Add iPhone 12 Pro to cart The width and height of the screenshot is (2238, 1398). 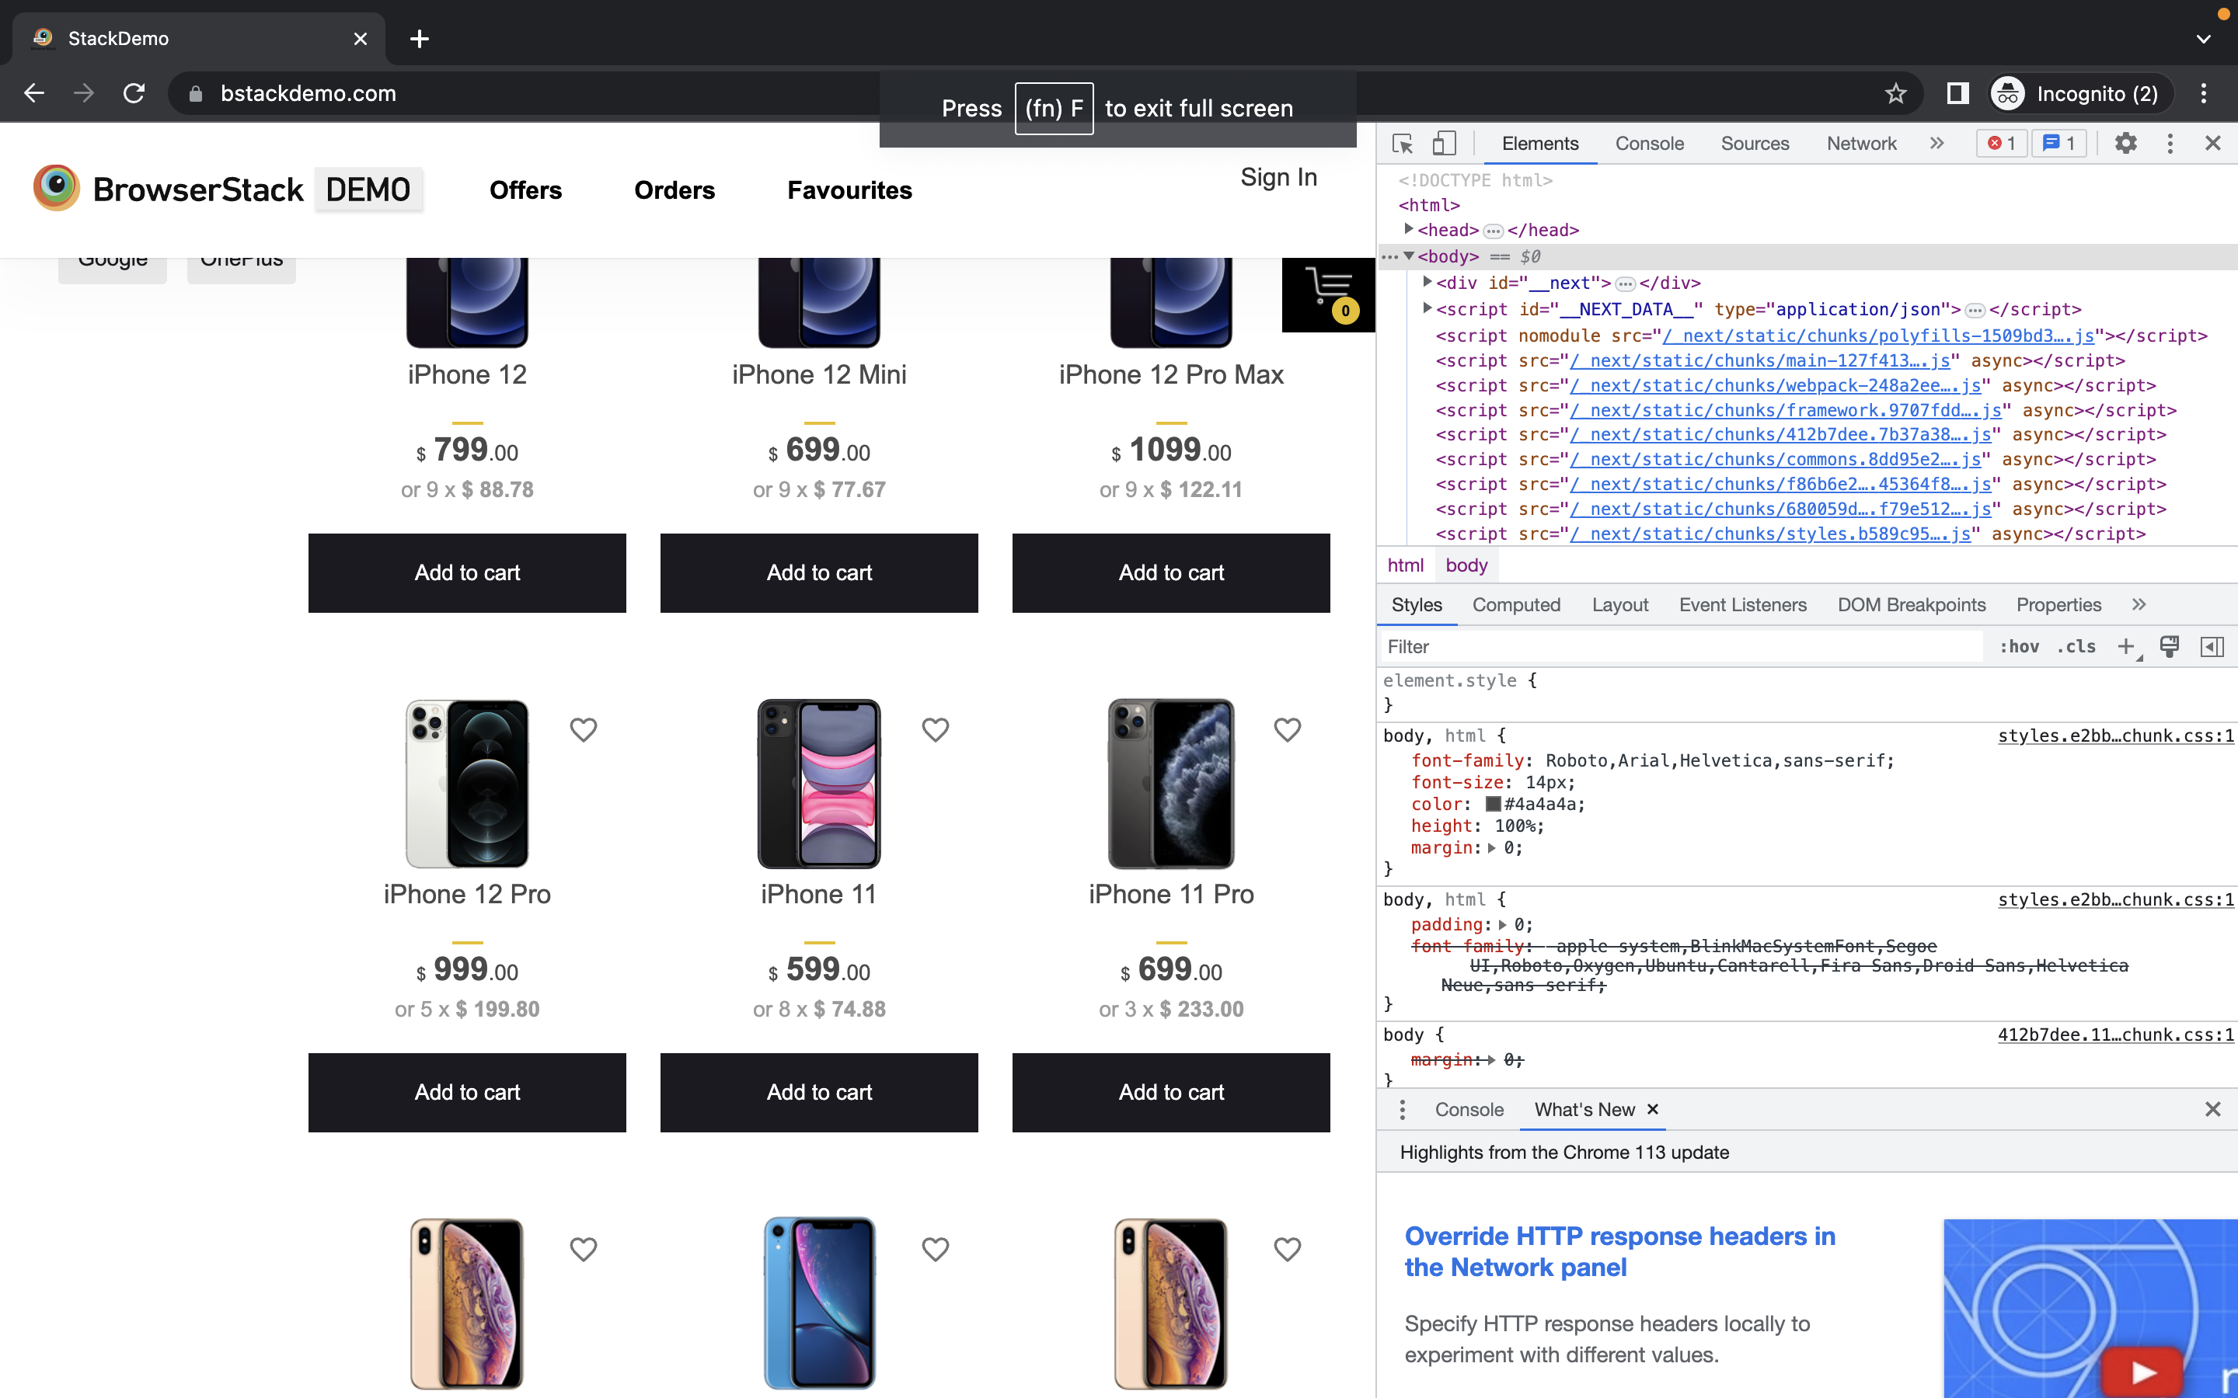click(x=467, y=1092)
